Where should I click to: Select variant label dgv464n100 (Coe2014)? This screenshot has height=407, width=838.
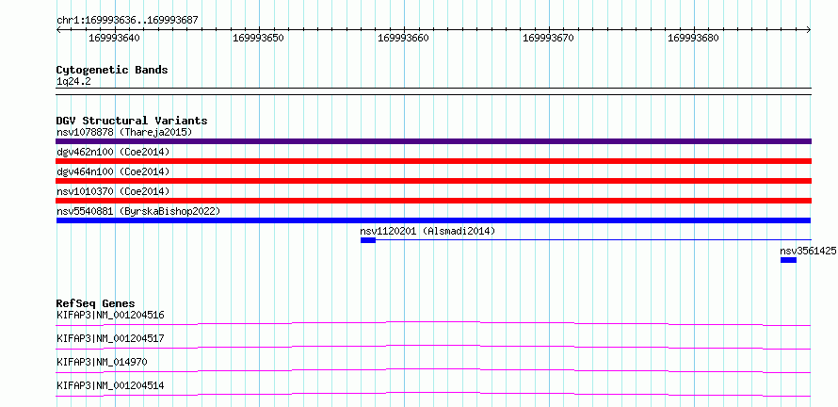(113, 171)
